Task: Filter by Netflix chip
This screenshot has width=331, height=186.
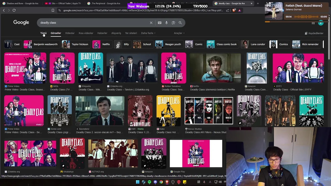Action: (102, 44)
